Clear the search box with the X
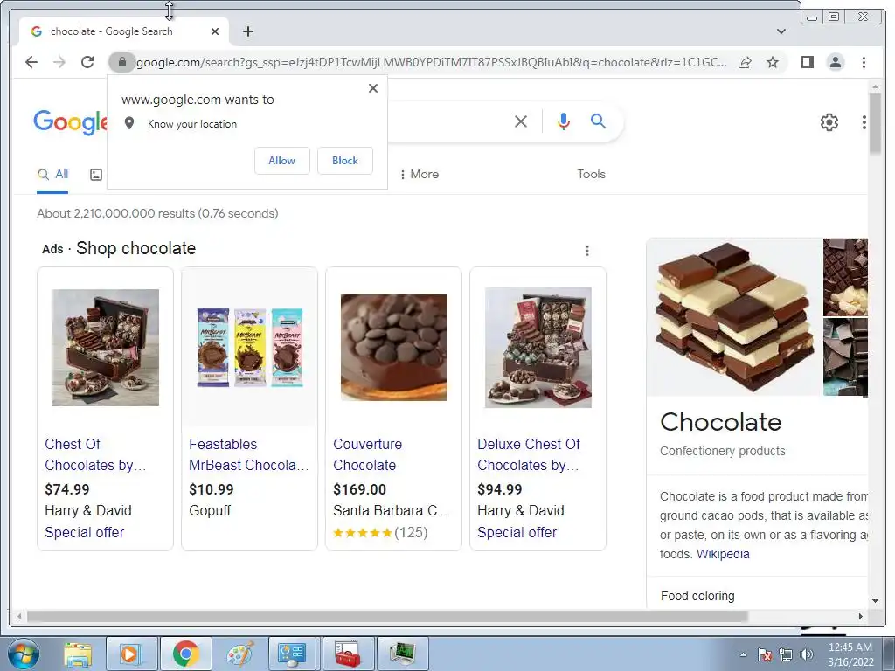This screenshot has height=671, width=895. coord(521,121)
